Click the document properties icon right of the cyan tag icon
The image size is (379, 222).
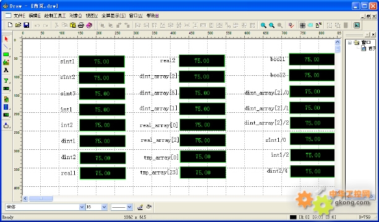[318, 25]
